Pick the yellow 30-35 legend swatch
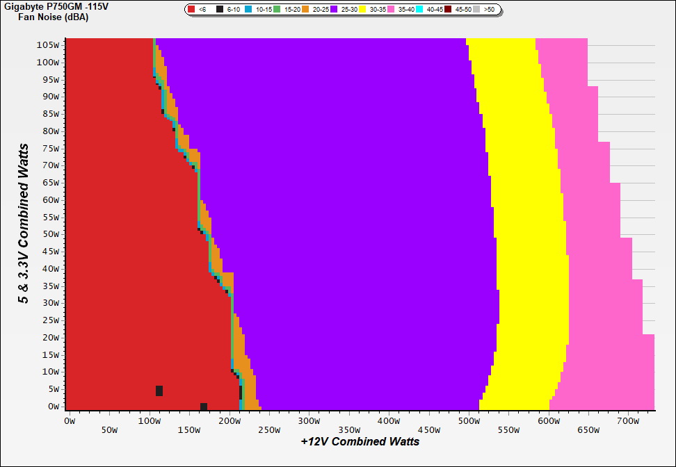Image resolution: width=676 pixels, height=467 pixels. [362, 10]
